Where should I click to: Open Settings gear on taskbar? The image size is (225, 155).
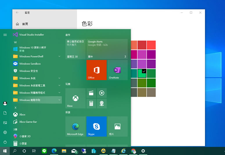pos(143,151)
